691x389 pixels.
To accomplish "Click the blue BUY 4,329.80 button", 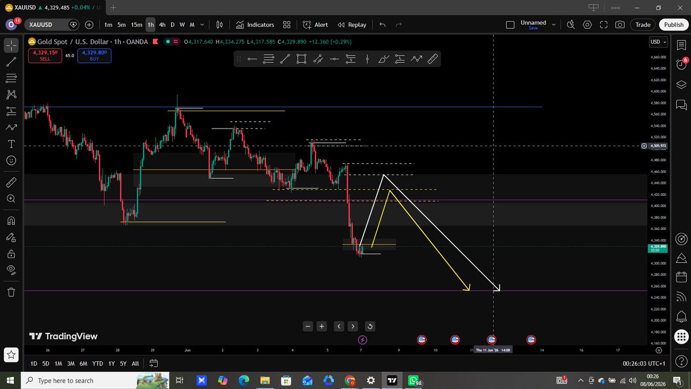I will coord(94,55).
